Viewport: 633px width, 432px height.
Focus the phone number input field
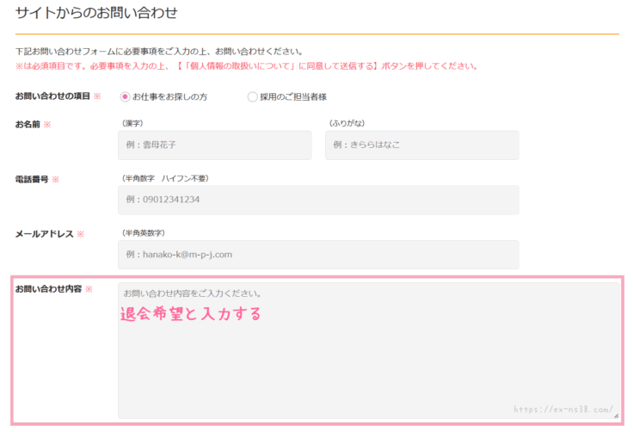click(318, 200)
